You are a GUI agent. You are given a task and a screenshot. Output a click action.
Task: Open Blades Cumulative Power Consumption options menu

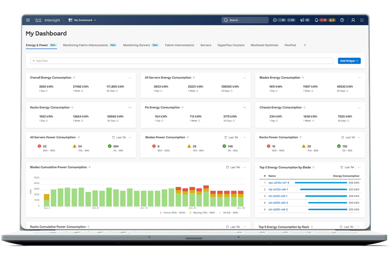click(245, 167)
